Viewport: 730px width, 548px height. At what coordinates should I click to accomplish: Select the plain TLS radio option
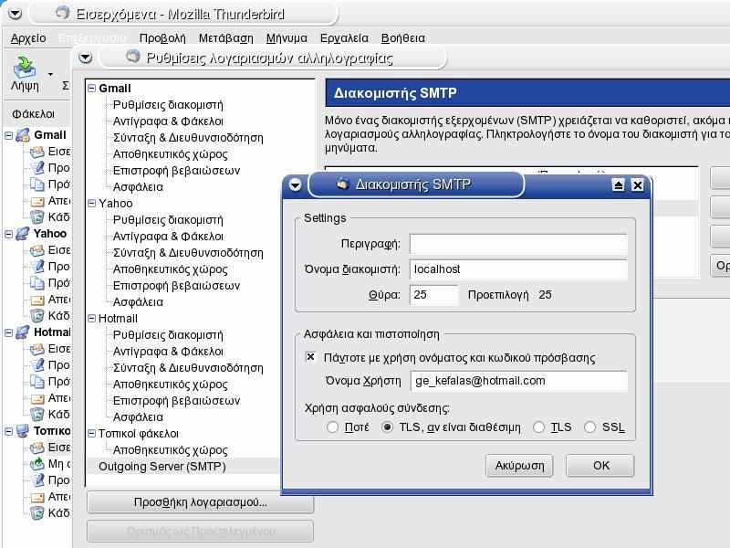pos(538,427)
